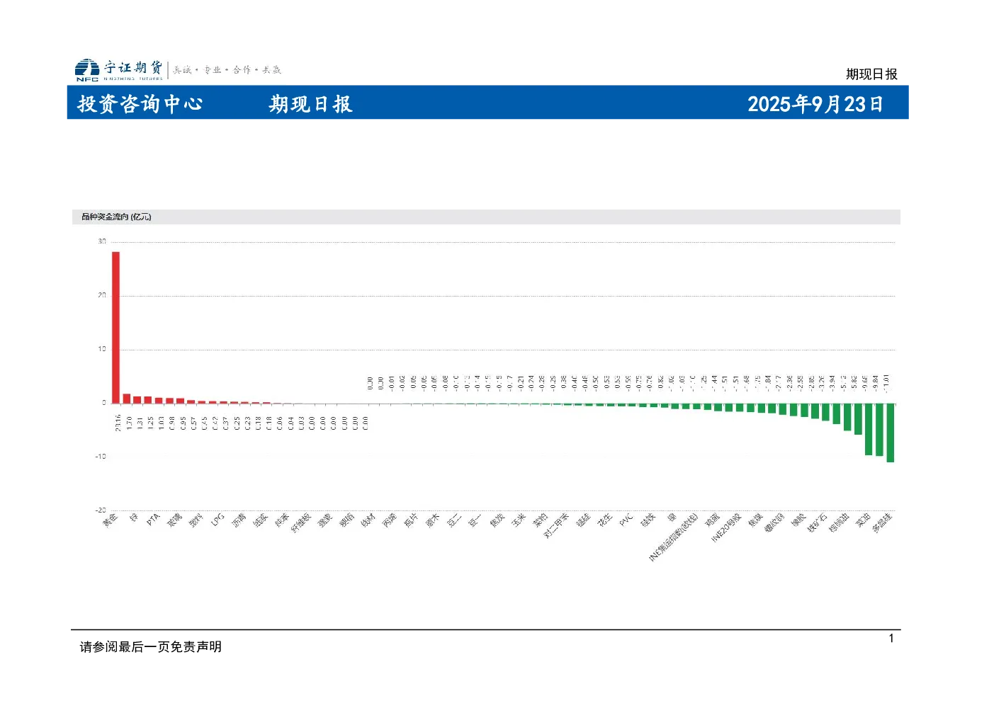Click the 焦煤 x-axis label
Image resolution: width=994 pixels, height=703 pixels.
click(755, 520)
